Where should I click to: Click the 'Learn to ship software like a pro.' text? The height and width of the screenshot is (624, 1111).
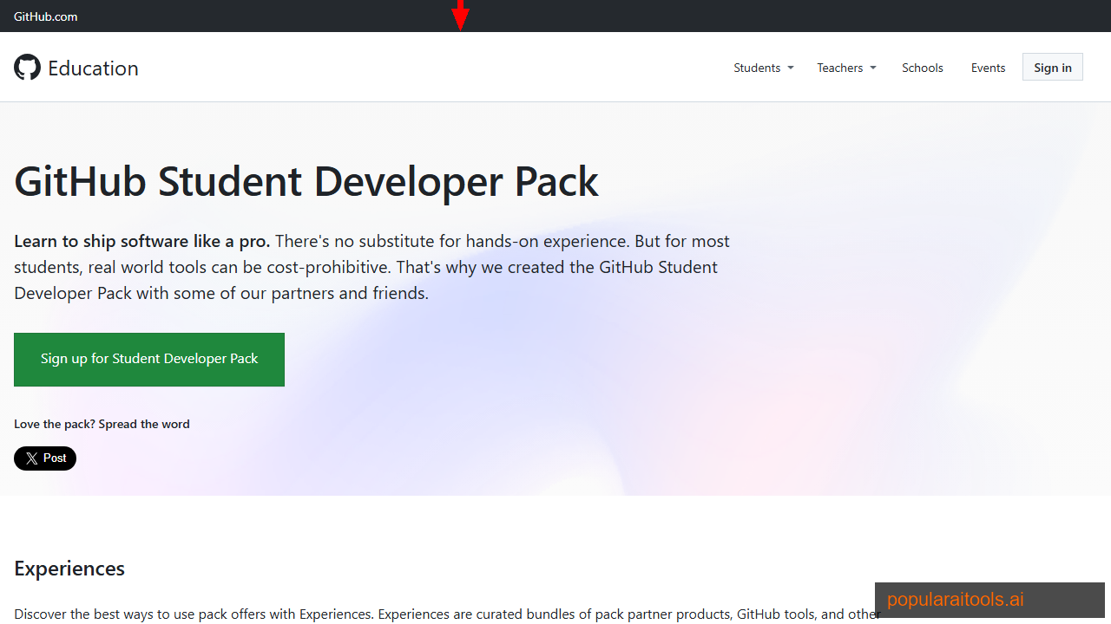(142, 241)
